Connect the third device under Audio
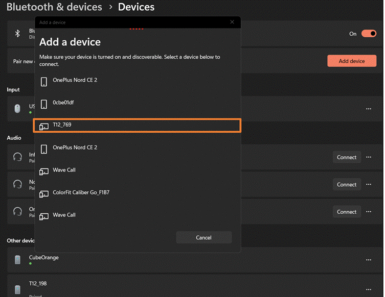Screen dimensions: 385x297 (x=346, y=212)
